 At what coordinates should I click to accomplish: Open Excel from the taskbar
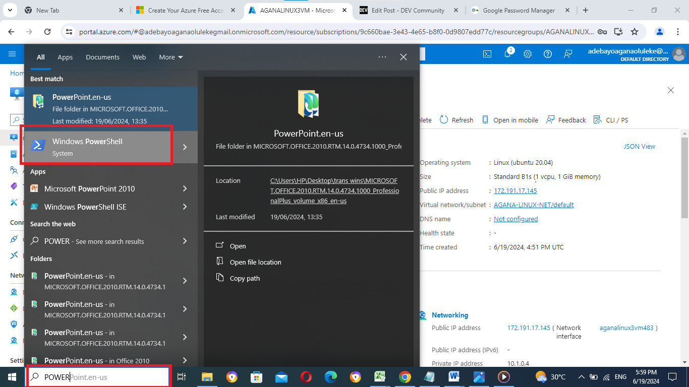(380, 376)
